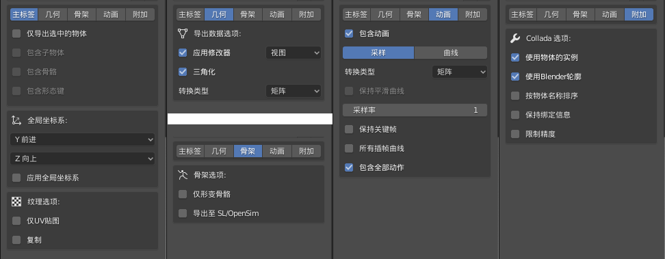This screenshot has width=665, height=259.
Task: Click 骨架 tab above 导出数据选项
Action: (x=248, y=14)
